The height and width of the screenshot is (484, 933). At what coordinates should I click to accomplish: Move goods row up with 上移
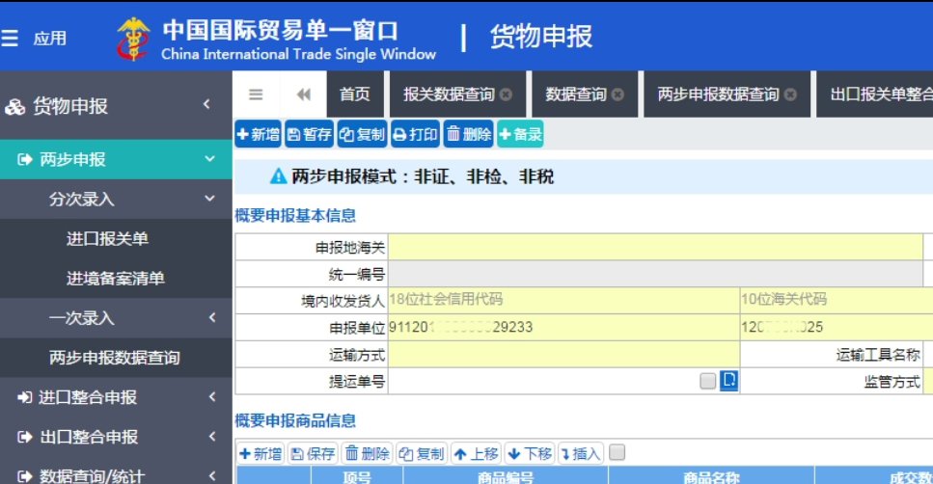(476, 453)
